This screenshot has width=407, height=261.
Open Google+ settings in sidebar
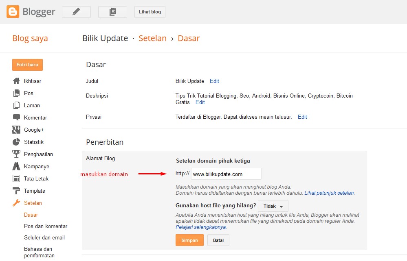click(x=34, y=130)
